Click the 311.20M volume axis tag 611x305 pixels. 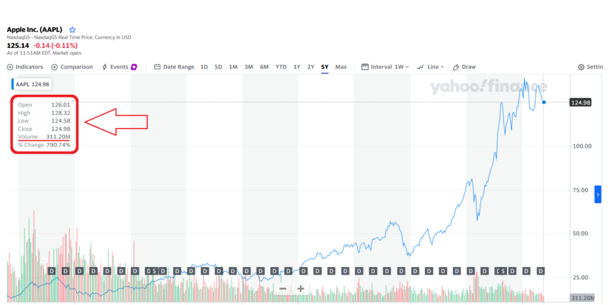point(582,298)
